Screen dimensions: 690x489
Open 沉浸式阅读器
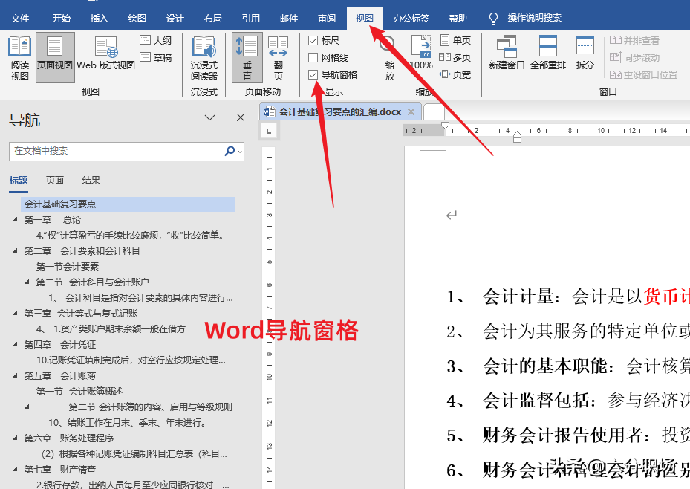204,59
